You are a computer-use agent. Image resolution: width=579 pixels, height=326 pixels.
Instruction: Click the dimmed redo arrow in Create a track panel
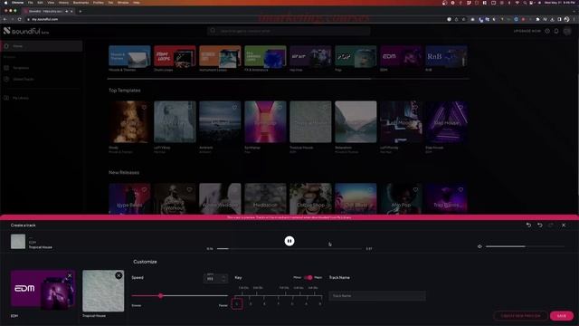coord(551,225)
